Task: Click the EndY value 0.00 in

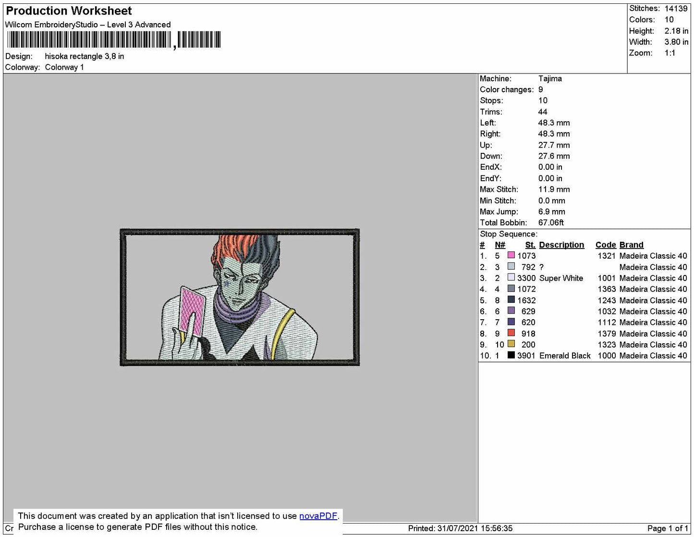Action: 550,178
